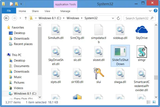The height and width of the screenshot is (107, 160).
Task: Click the file list scrollbar thumb
Action: coord(156,77)
